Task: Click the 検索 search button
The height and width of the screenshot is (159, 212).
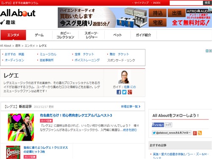Action: click(207, 3)
